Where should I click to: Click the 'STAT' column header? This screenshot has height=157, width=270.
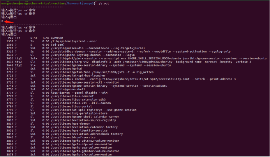pyautogui.click(x=34, y=38)
